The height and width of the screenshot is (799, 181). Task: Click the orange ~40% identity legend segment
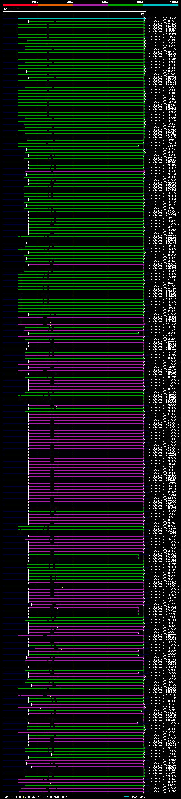coord(55,5)
